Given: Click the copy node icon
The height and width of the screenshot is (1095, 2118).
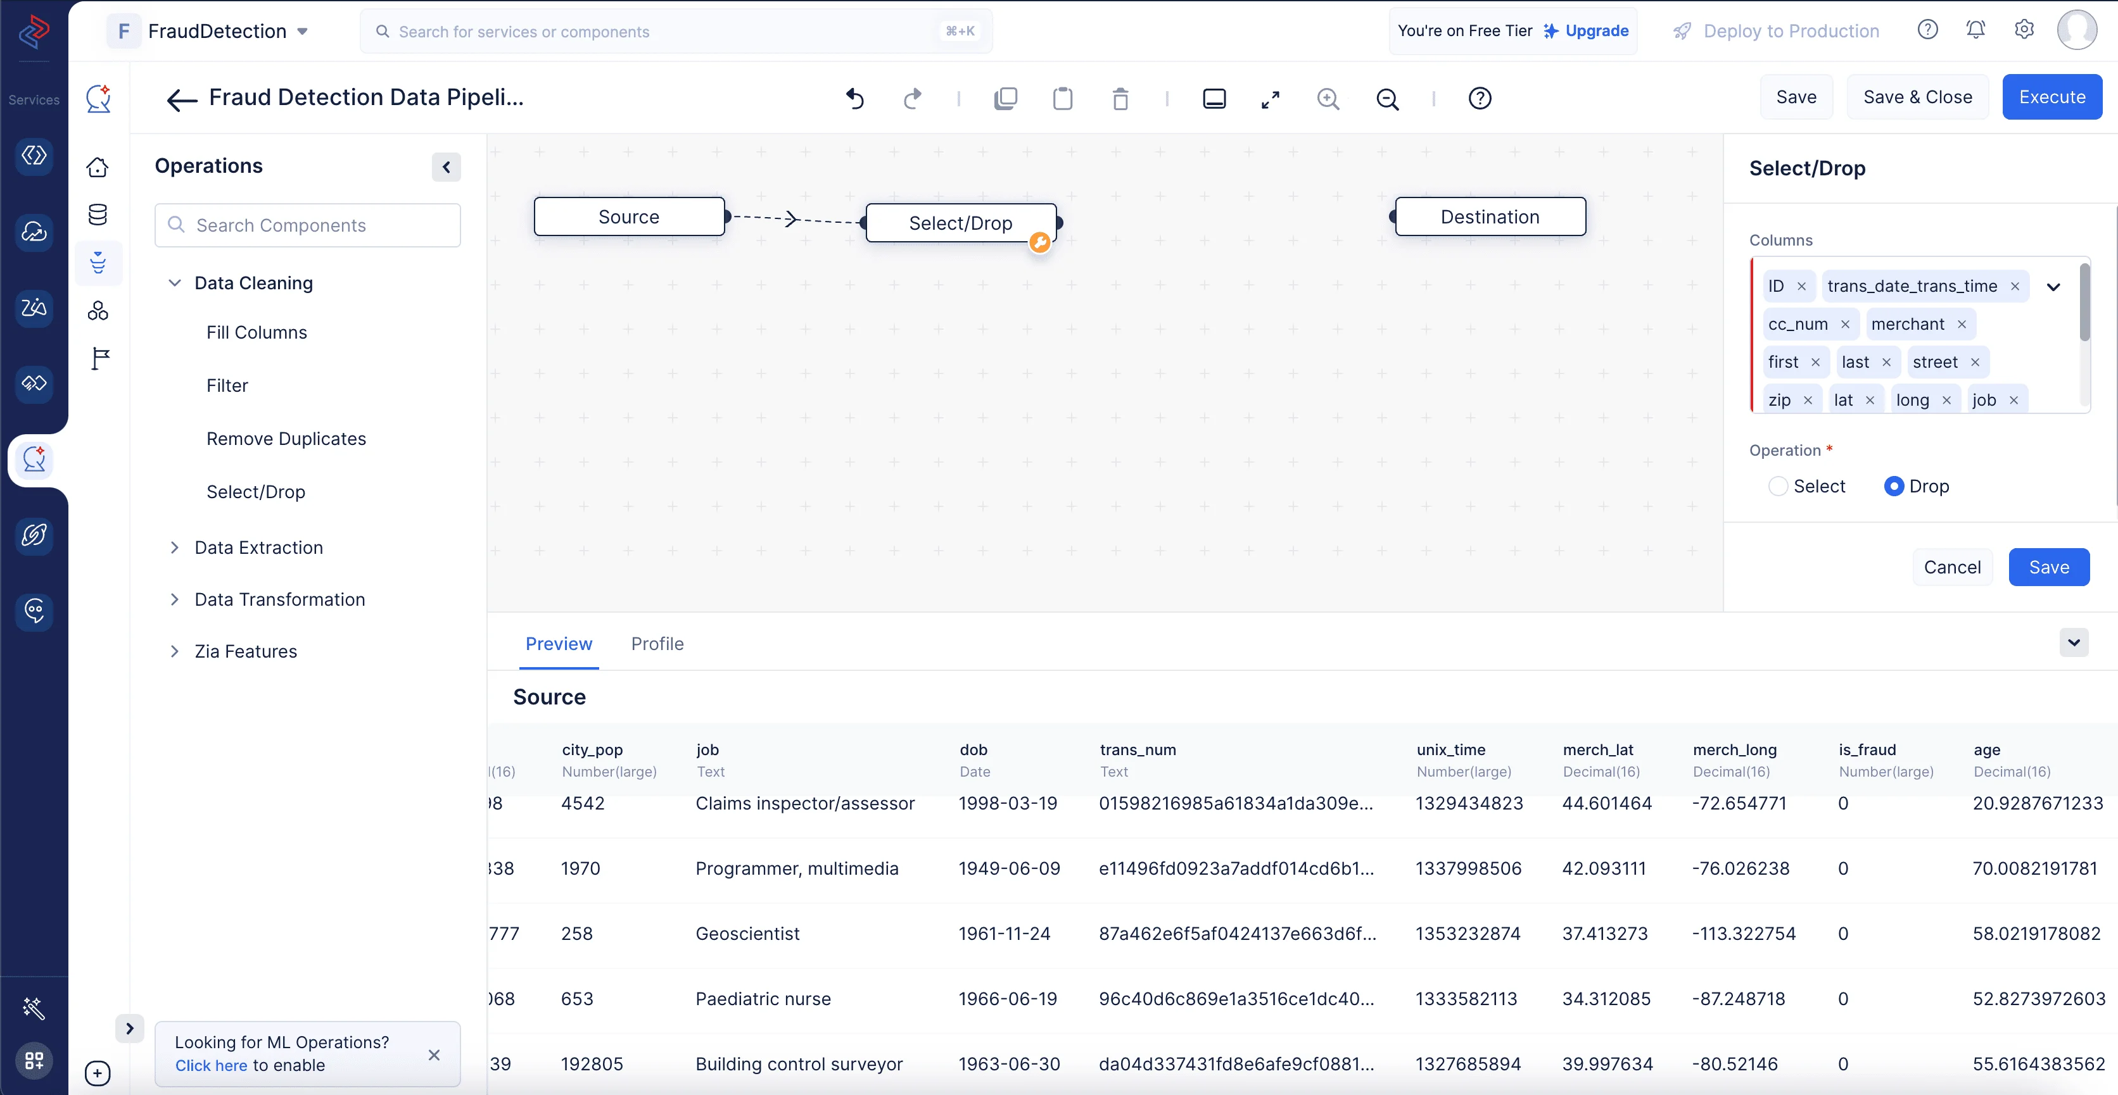Looking at the screenshot, I should [1006, 99].
